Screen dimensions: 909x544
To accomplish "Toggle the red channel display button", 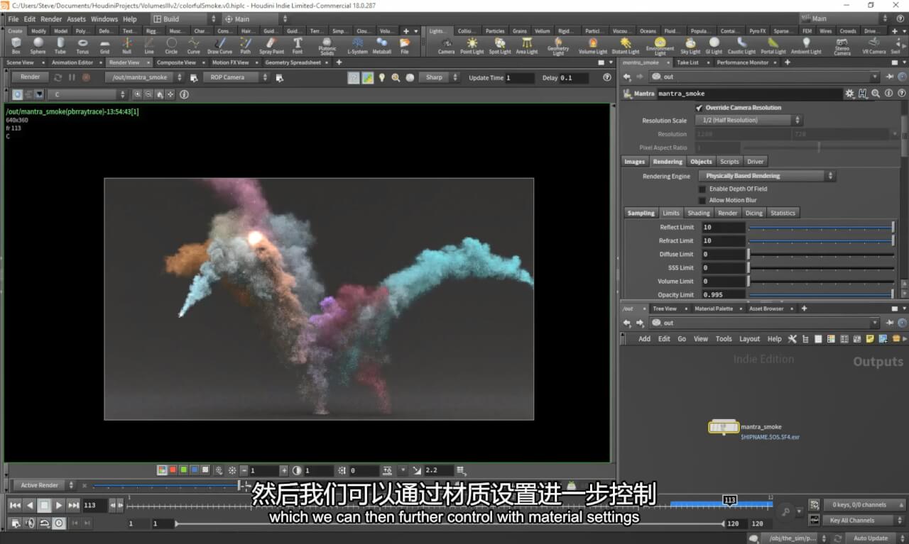I will pos(173,470).
